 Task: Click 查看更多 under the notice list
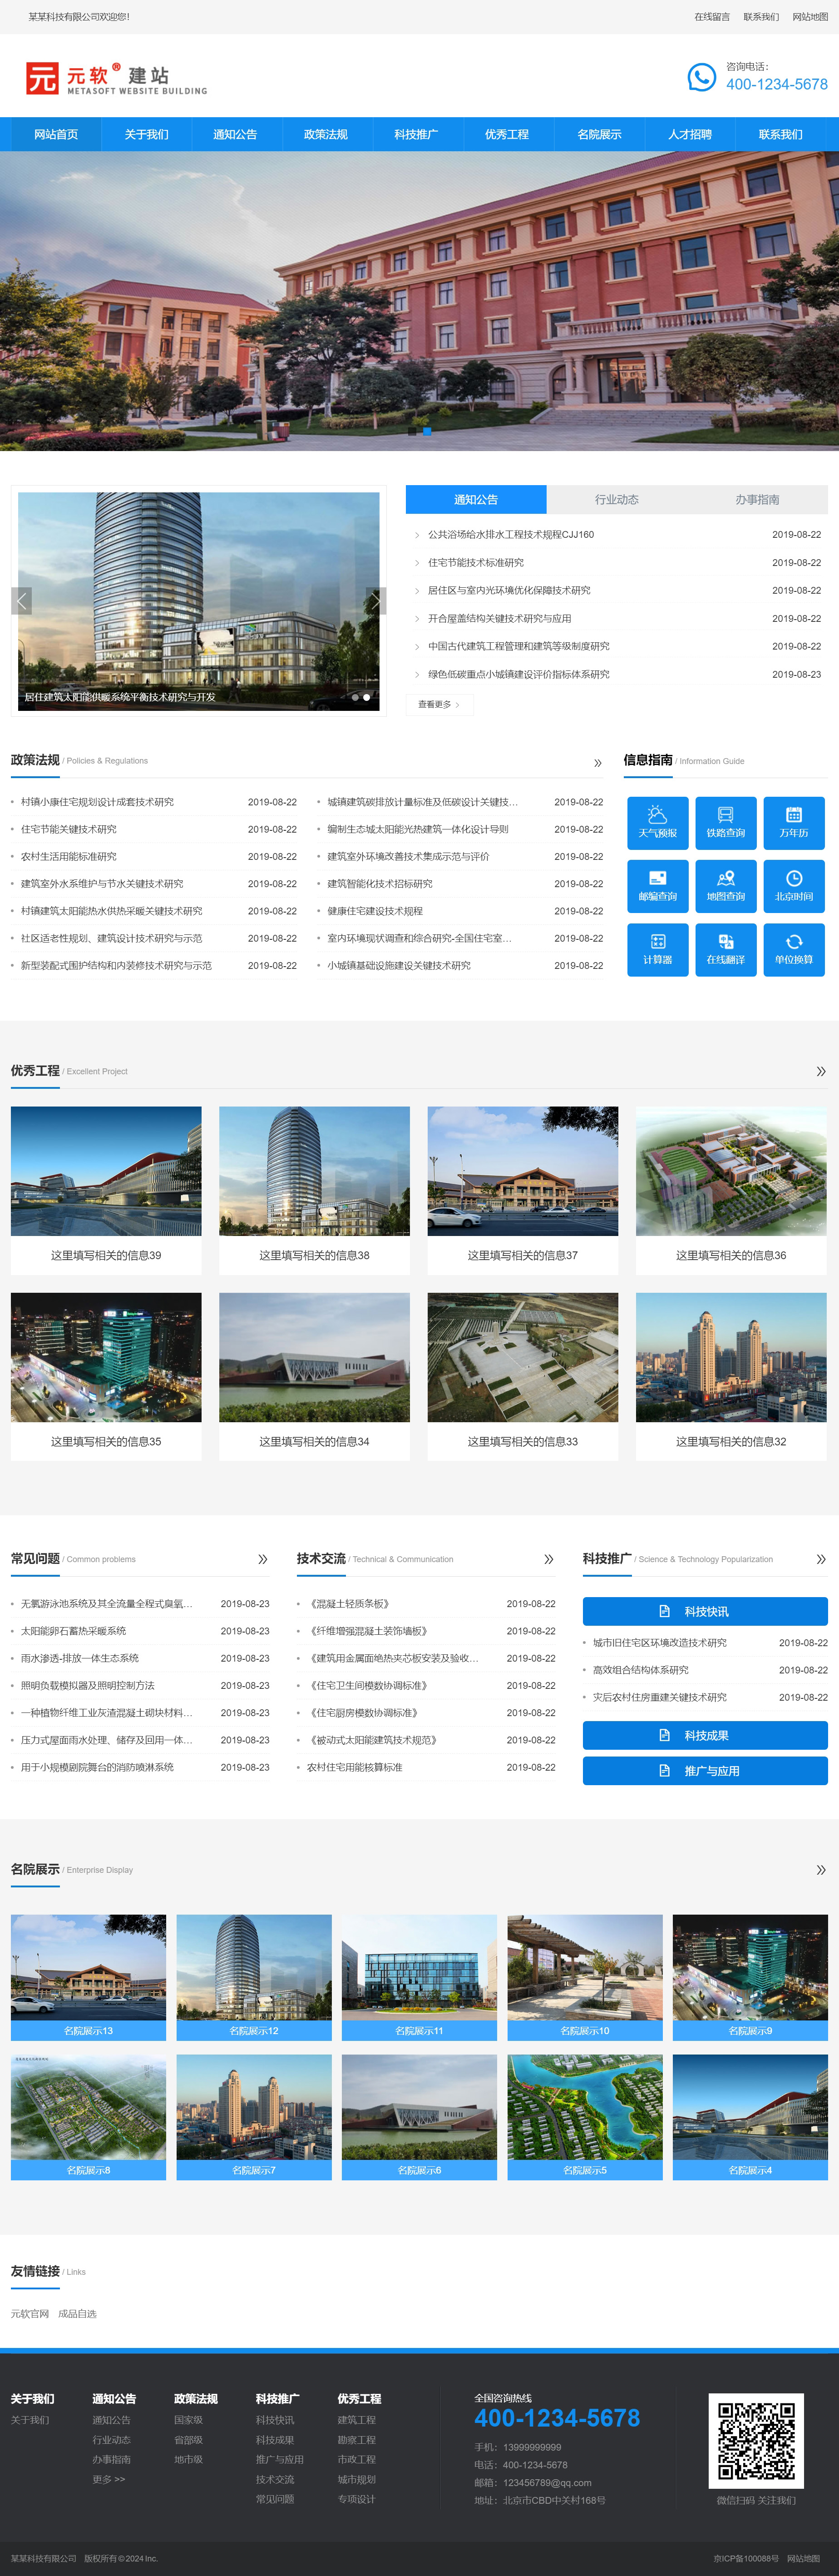[439, 704]
